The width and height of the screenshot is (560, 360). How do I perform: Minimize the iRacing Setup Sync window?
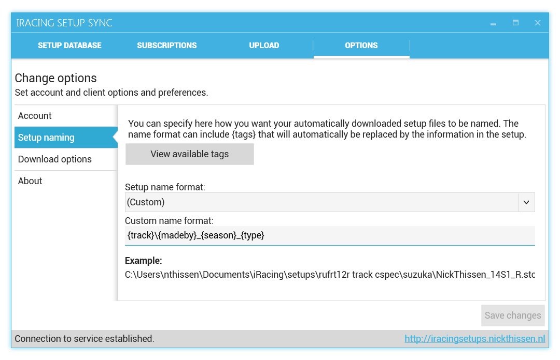493,23
